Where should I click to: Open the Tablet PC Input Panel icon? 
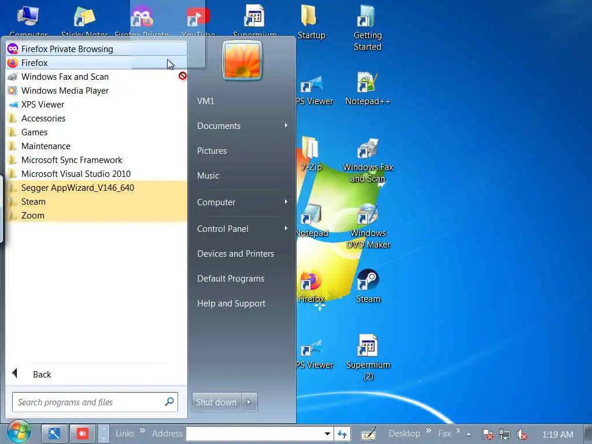click(368, 434)
